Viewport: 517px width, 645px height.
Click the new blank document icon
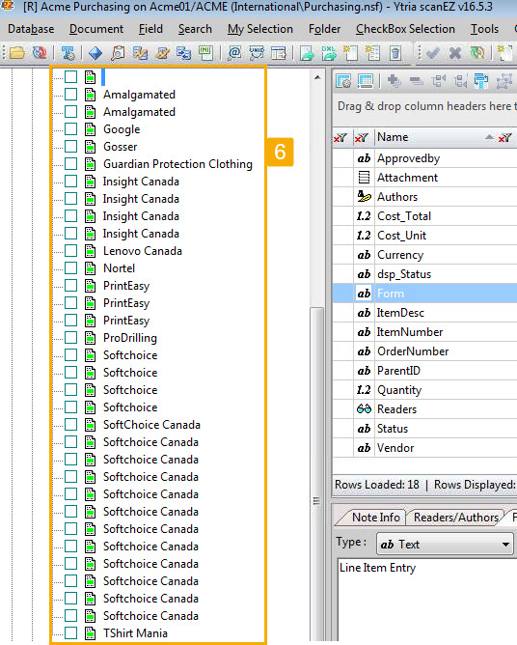pyautogui.click(x=350, y=53)
